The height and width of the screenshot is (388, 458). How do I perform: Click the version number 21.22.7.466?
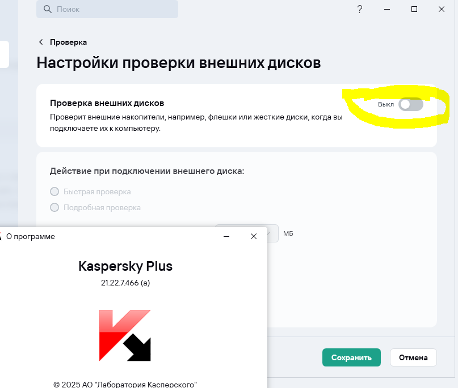(x=125, y=283)
